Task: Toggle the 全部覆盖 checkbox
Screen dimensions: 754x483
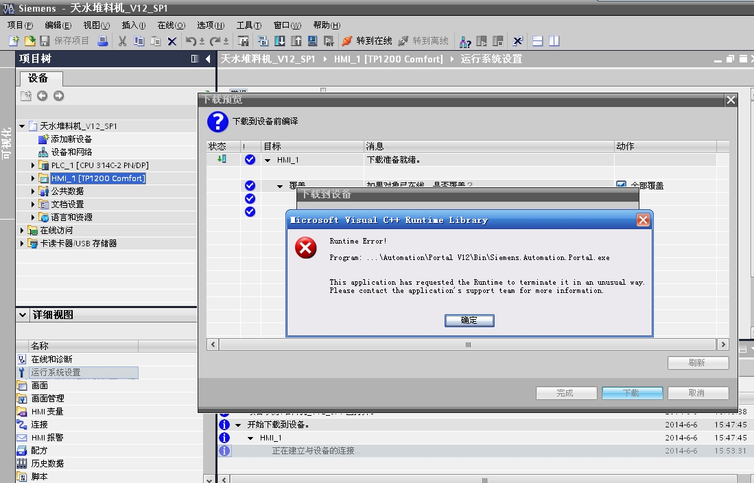Action: 622,185
